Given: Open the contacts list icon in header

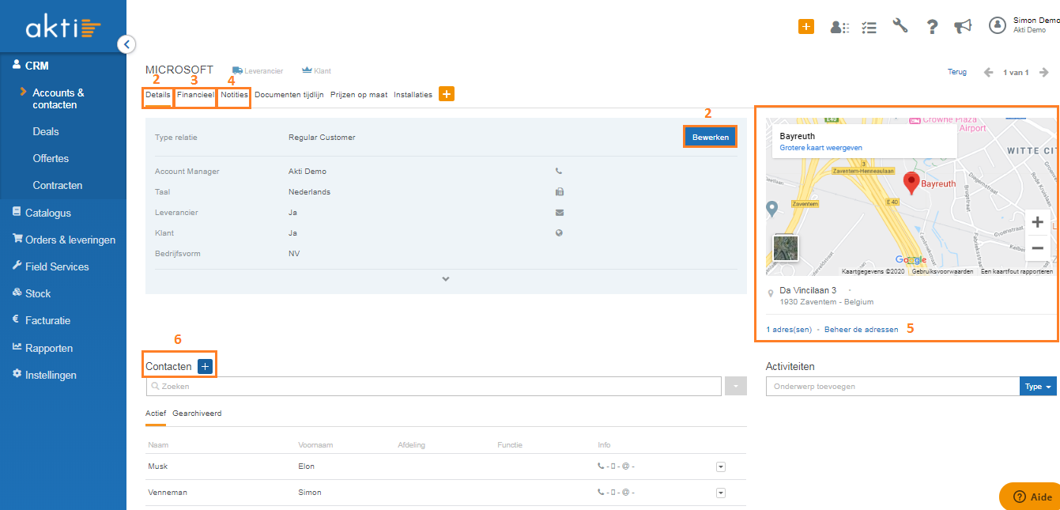Looking at the screenshot, I should pyautogui.click(x=839, y=27).
